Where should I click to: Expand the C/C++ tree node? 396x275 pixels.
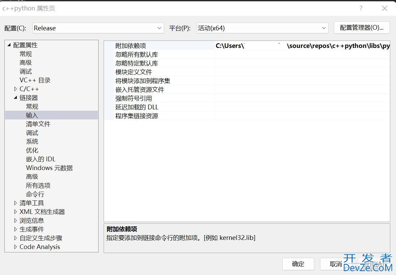[x=16, y=89]
